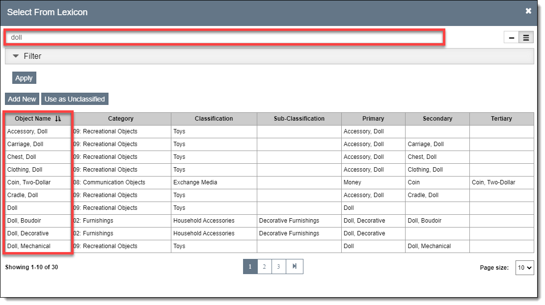
Task: Collapse the Filter section
Action: [x=16, y=56]
